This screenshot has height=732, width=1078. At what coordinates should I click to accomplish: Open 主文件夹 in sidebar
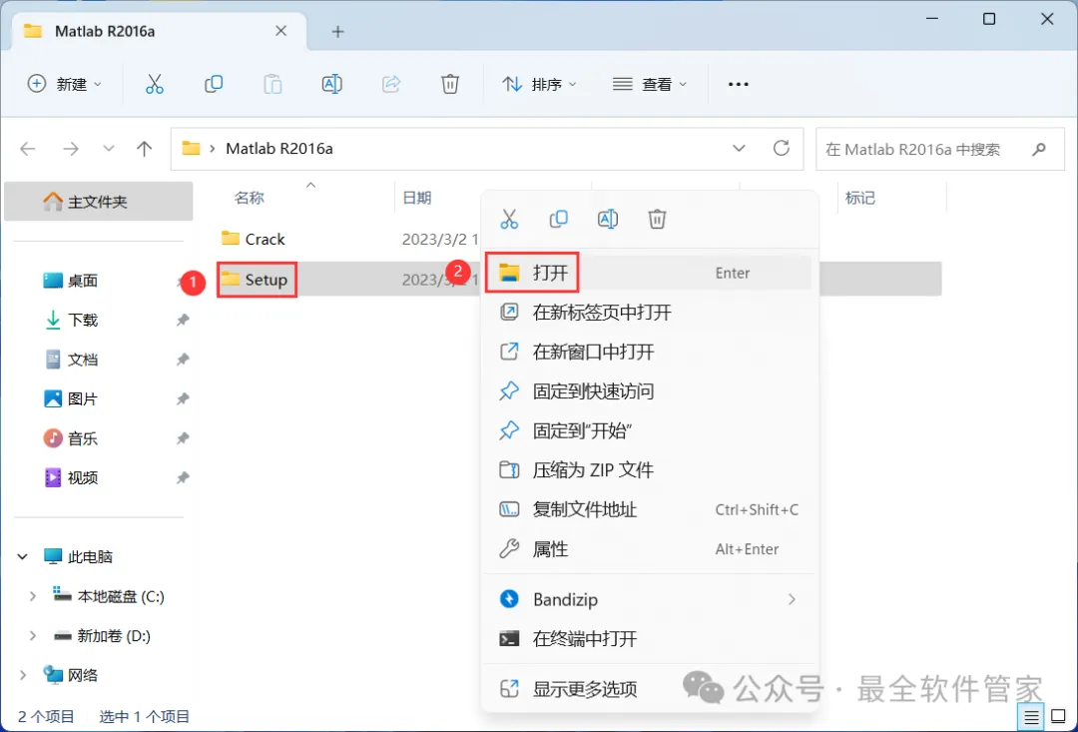click(x=98, y=202)
